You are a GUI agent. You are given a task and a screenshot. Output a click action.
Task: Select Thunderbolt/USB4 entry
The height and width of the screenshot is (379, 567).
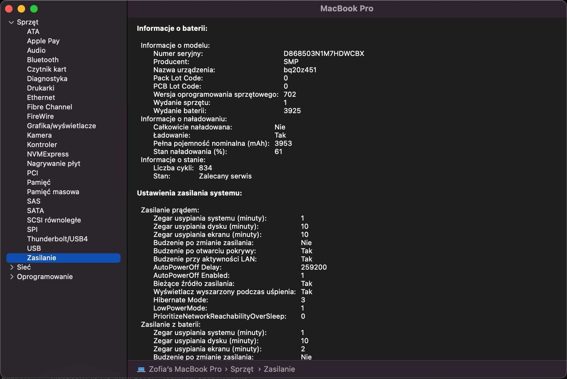tap(57, 239)
